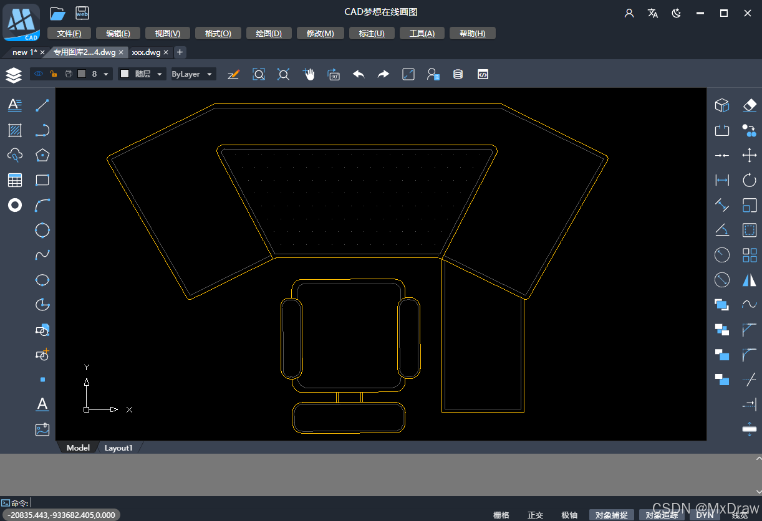Select the Arc tool
762x521 pixels.
(42, 205)
